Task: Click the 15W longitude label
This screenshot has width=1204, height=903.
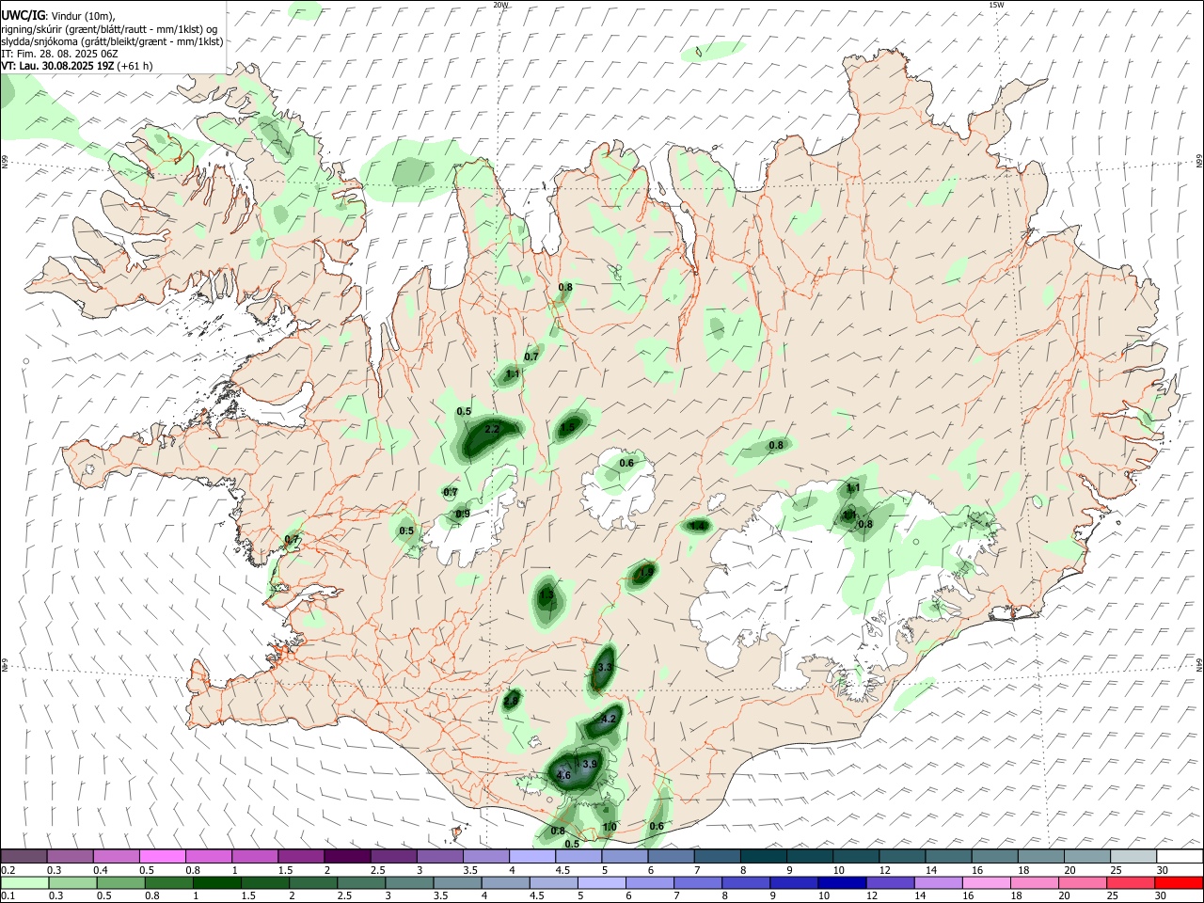Action: [996, 5]
